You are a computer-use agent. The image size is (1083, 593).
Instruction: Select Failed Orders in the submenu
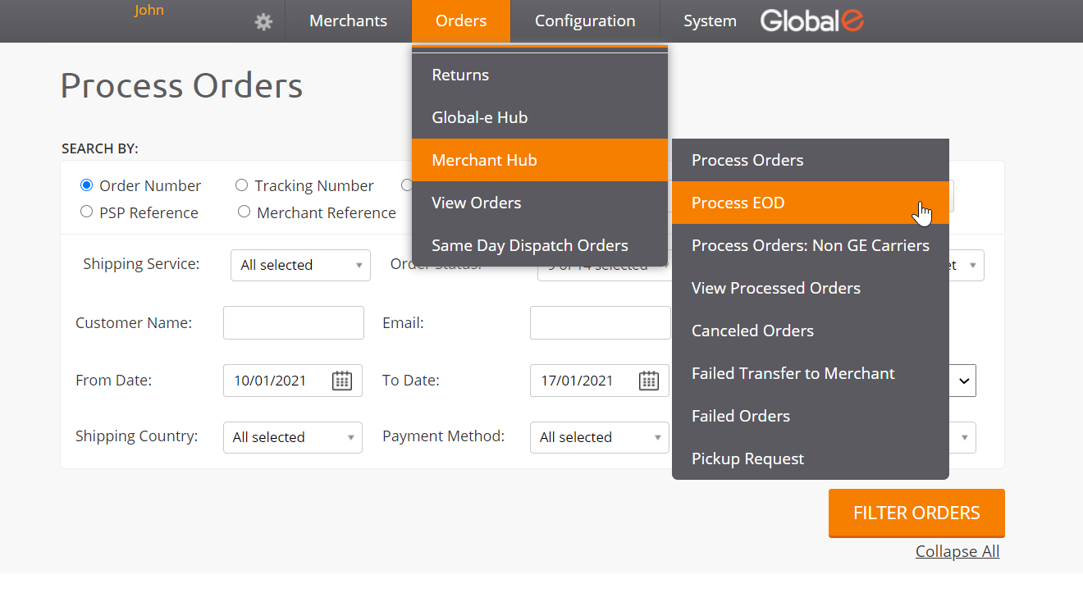click(x=741, y=416)
